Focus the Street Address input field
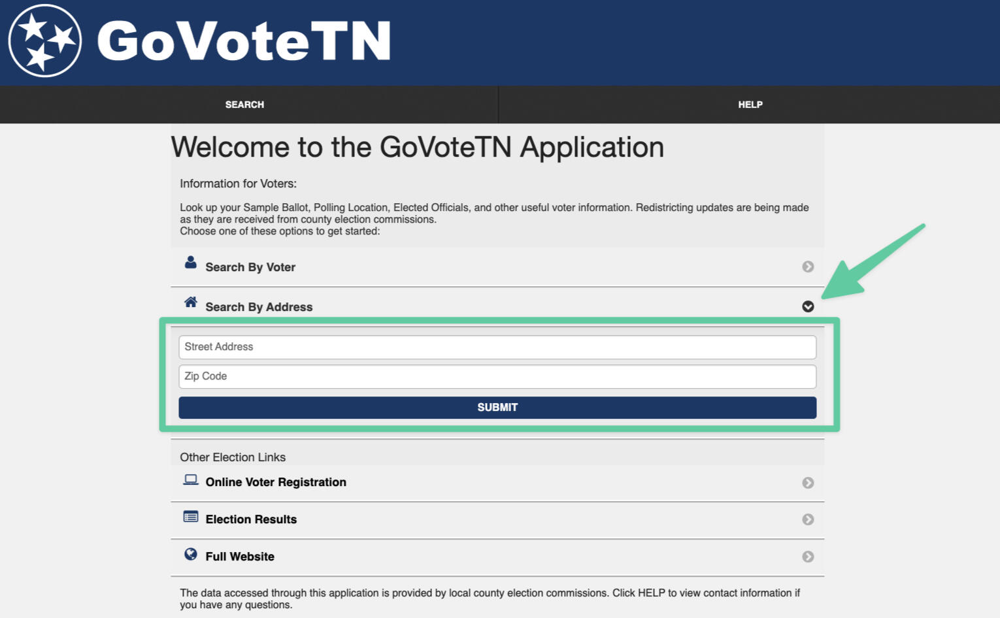 pos(497,347)
